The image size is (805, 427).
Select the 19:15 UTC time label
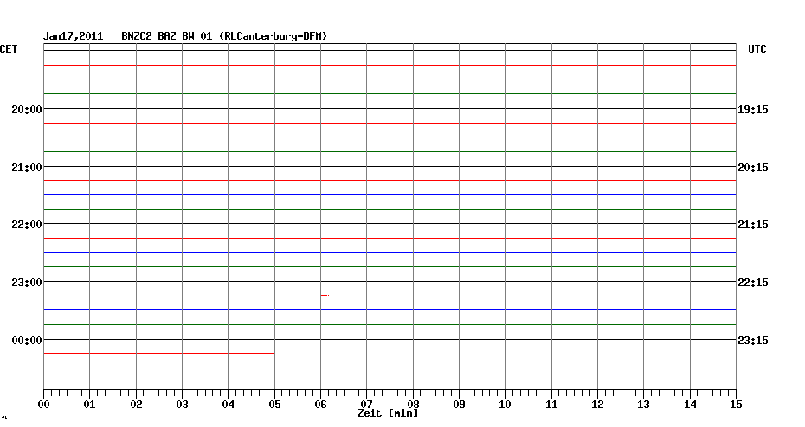coord(753,110)
